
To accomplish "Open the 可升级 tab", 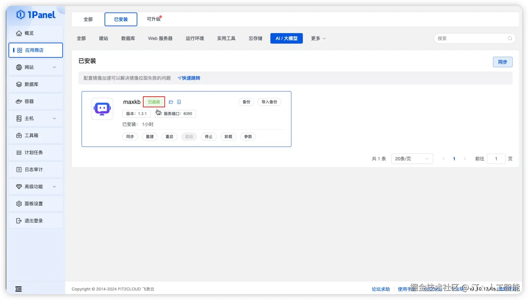I will coord(154,19).
